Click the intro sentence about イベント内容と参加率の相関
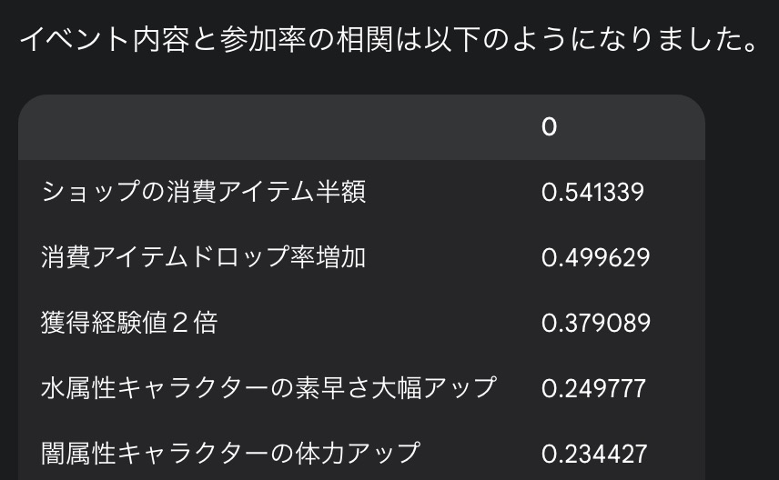The width and height of the screenshot is (779, 480). [389, 39]
